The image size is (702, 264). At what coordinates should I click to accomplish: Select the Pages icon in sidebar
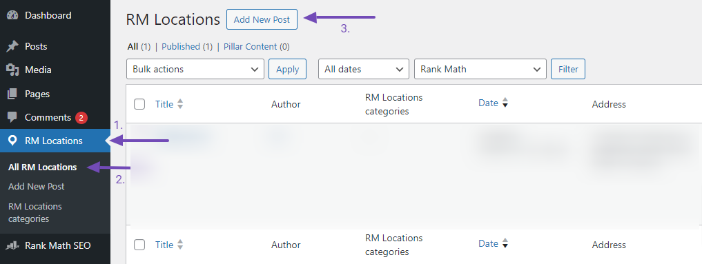click(x=12, y=94)
